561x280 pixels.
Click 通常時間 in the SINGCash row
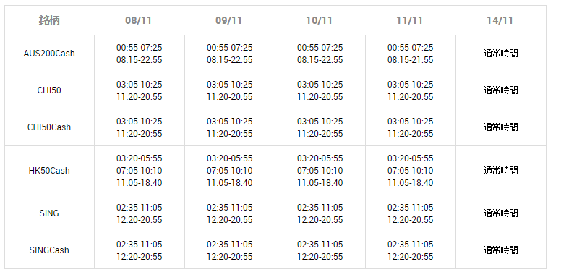coord(500,250)
